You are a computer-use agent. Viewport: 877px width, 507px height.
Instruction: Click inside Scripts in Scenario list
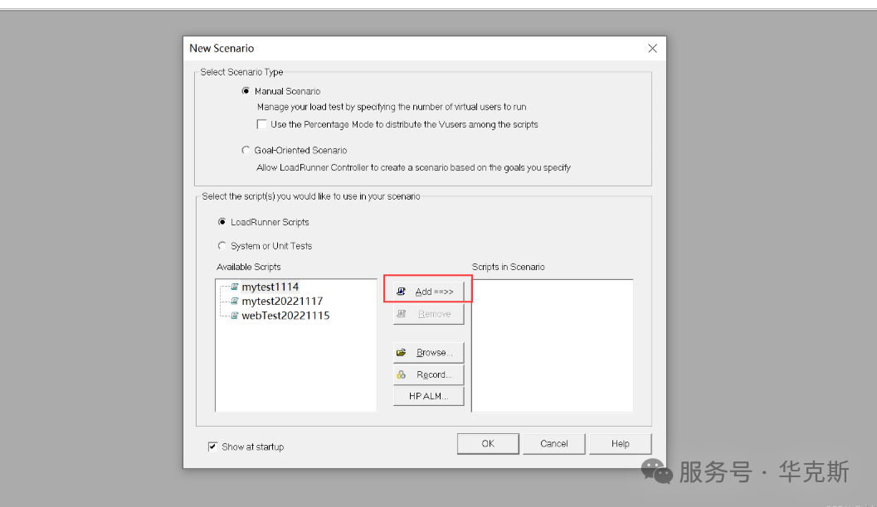[x=553, y=345]
